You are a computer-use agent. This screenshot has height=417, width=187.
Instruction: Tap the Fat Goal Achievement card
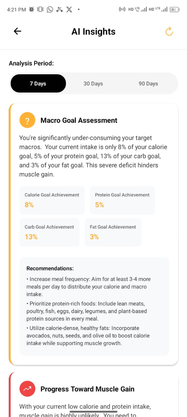pos(113,232)
